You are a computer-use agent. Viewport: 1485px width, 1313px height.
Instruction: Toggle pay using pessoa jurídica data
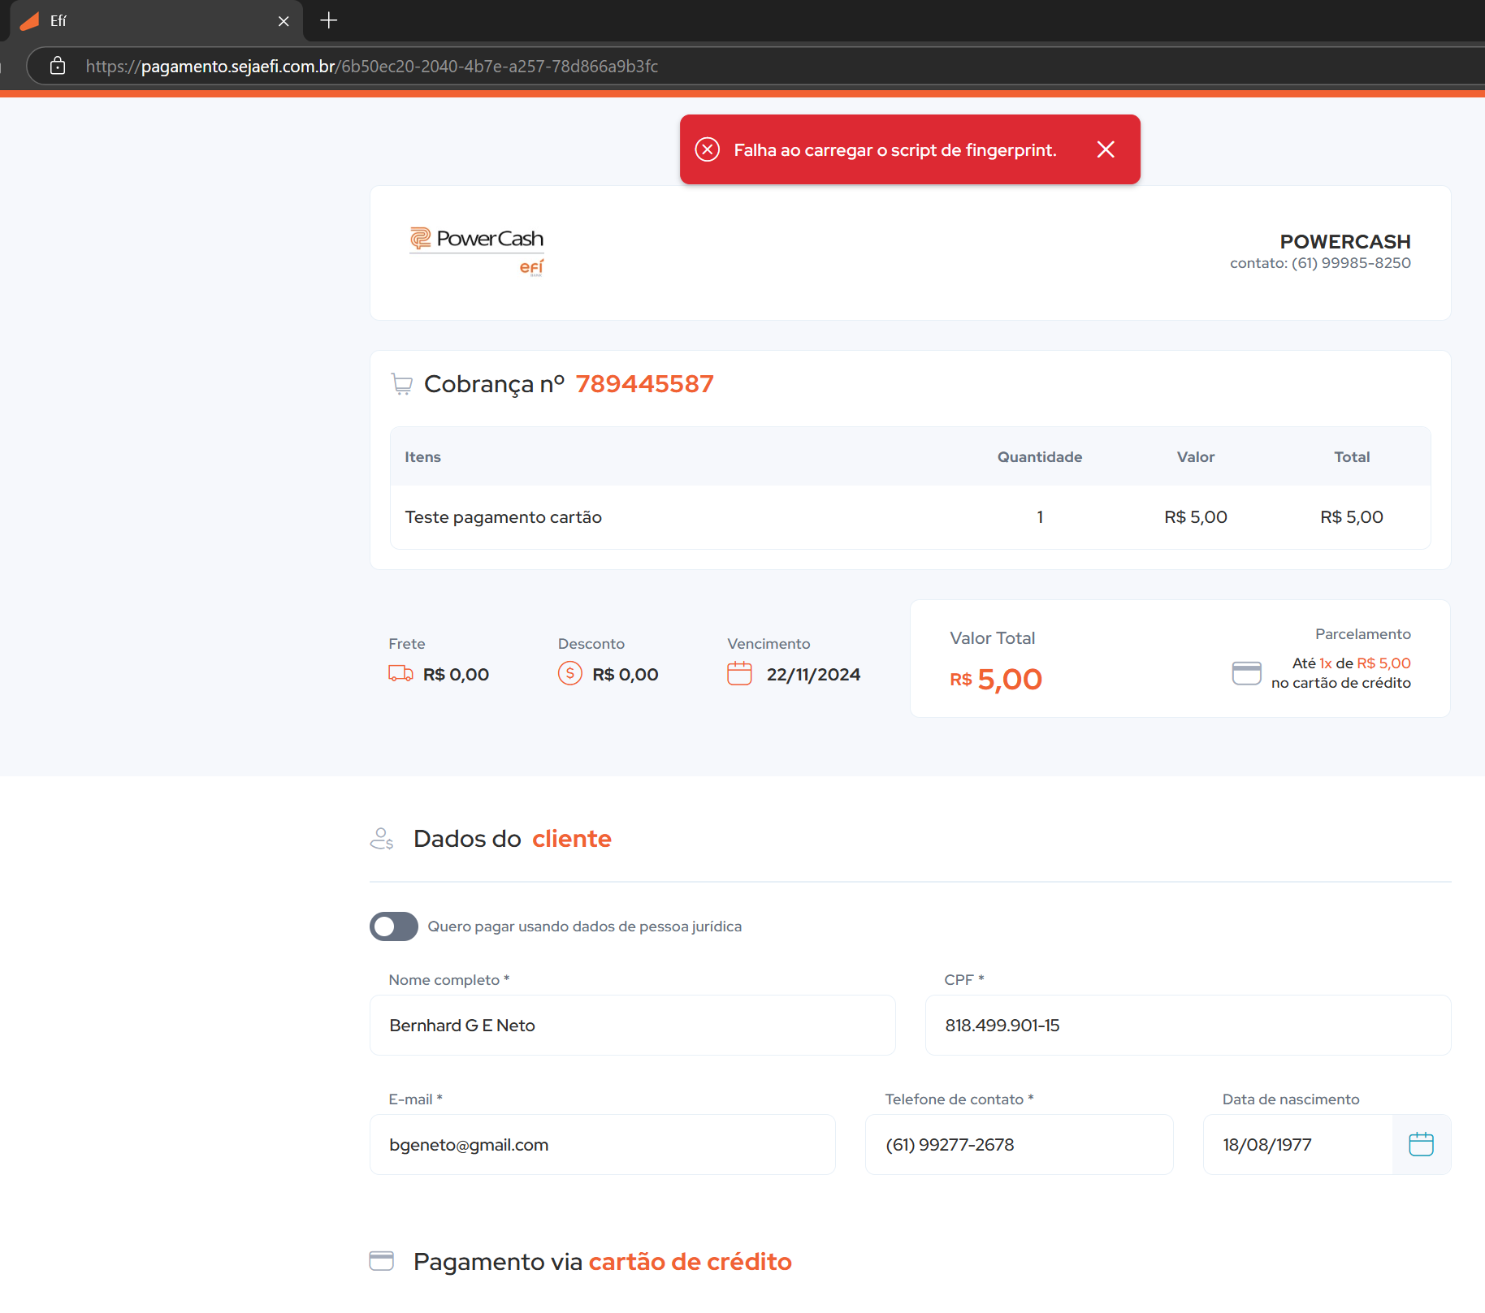tap(394, 926)
